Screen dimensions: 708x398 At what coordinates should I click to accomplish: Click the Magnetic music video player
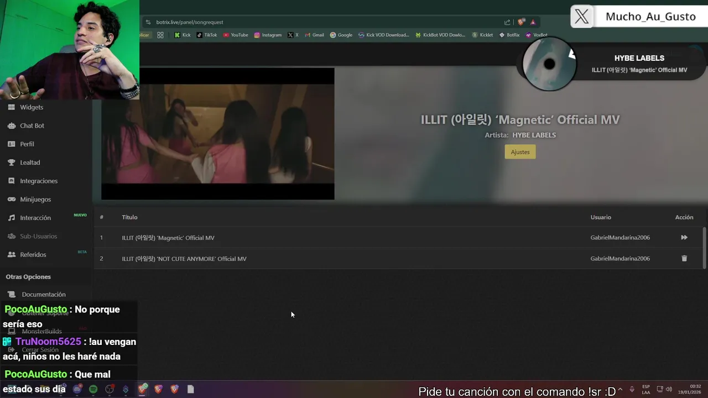[217, 133]
